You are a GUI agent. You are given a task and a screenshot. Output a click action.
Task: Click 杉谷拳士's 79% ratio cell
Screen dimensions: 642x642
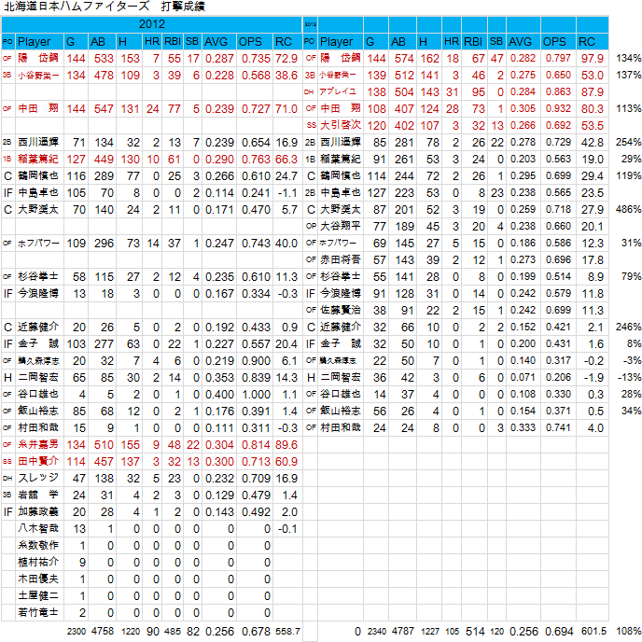pos(631,276)
